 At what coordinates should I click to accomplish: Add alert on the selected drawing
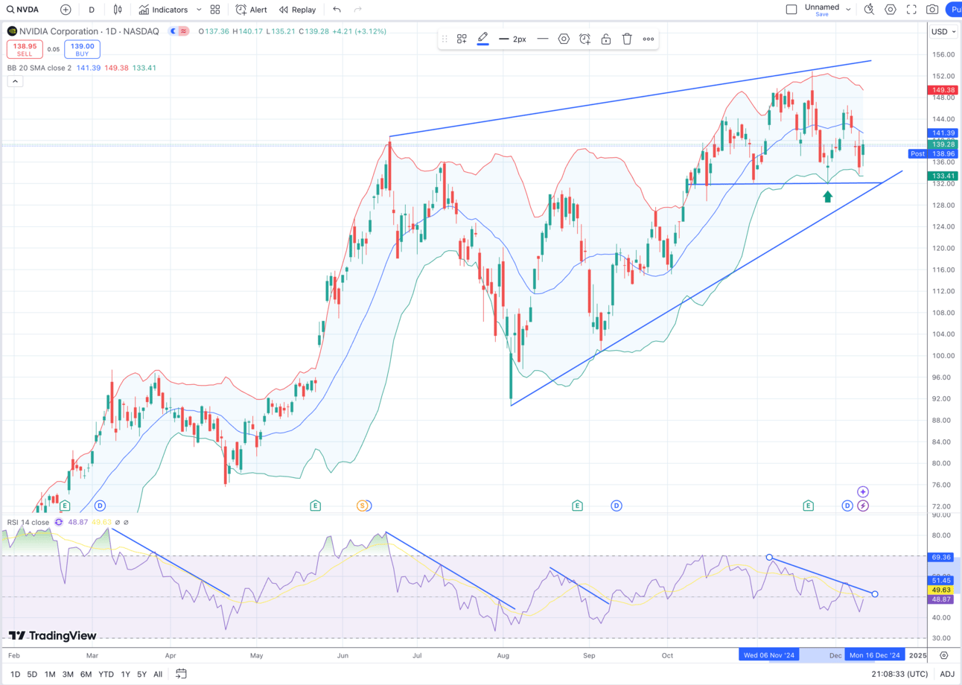[585, 39]
